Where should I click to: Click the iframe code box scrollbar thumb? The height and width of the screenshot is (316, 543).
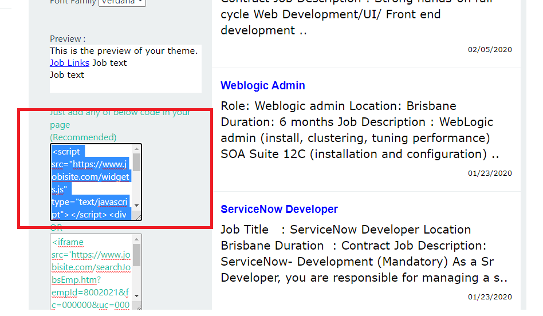pyautogui.click(x=137, y=254)
